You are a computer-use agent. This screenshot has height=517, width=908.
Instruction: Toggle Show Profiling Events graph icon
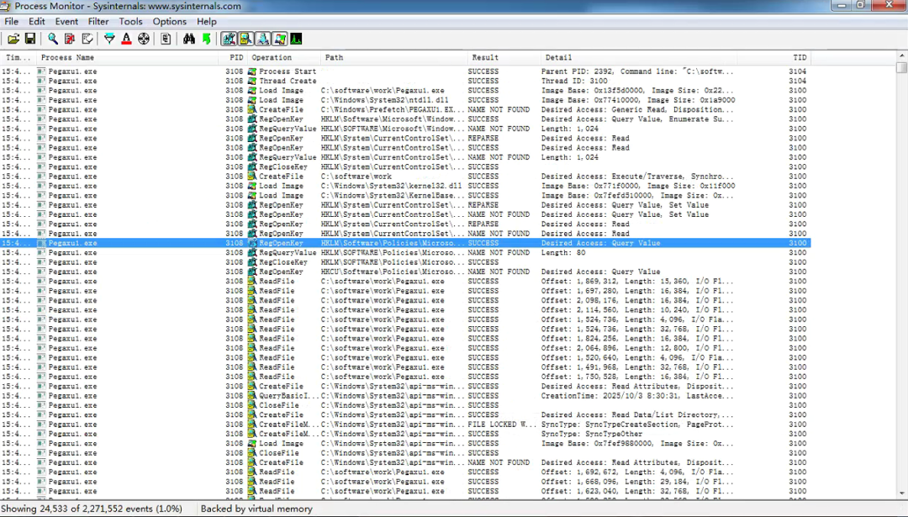point(296,39)
